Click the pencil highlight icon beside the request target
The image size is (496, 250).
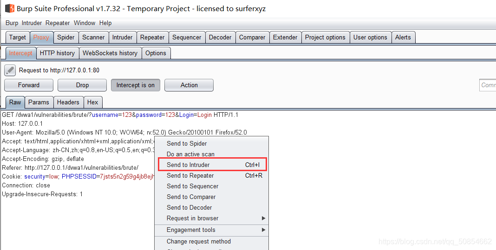pos(10,70)
